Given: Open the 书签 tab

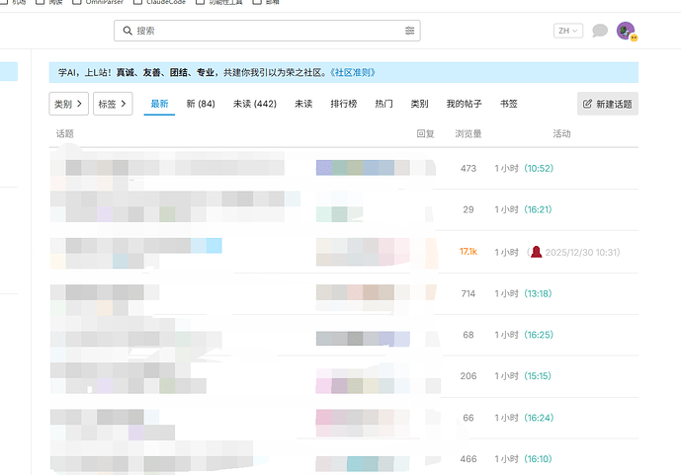Looking at the screenshot, I should tap(509, 104).
